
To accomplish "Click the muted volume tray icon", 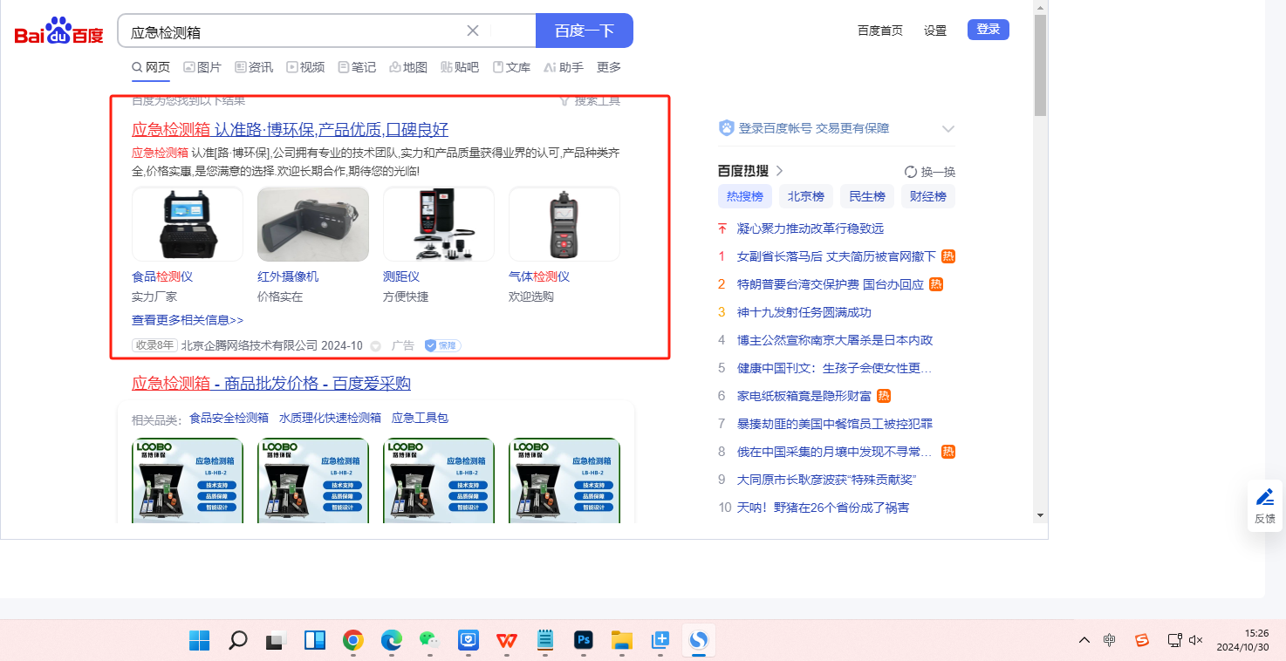I will [1196, 640].
